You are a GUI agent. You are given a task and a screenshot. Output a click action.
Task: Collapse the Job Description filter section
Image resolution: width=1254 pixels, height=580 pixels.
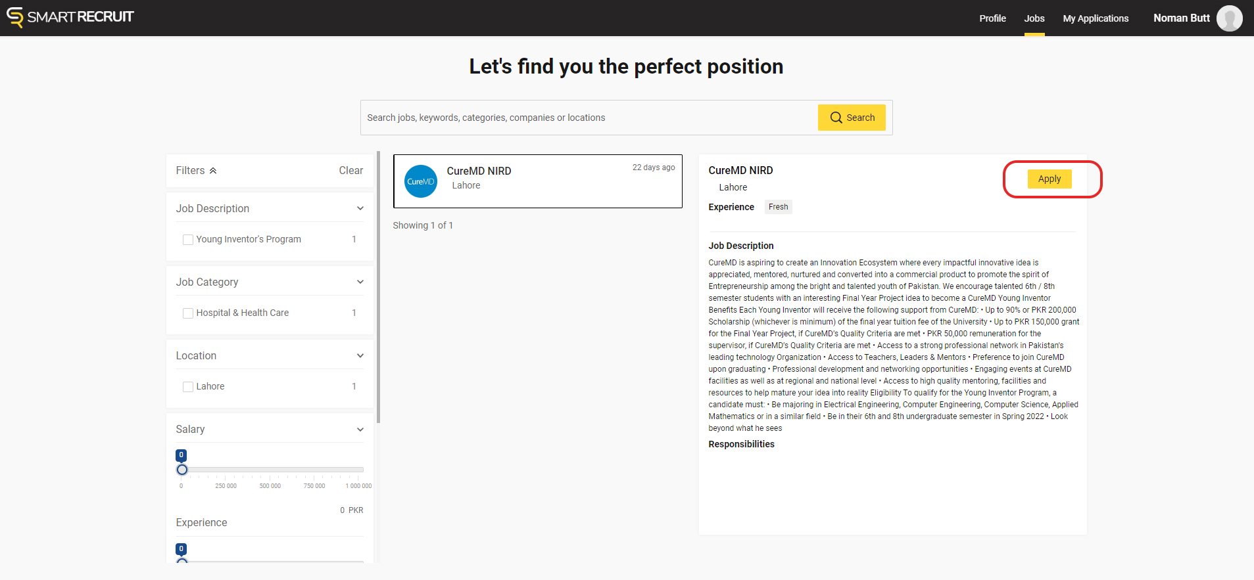[360, 208]
